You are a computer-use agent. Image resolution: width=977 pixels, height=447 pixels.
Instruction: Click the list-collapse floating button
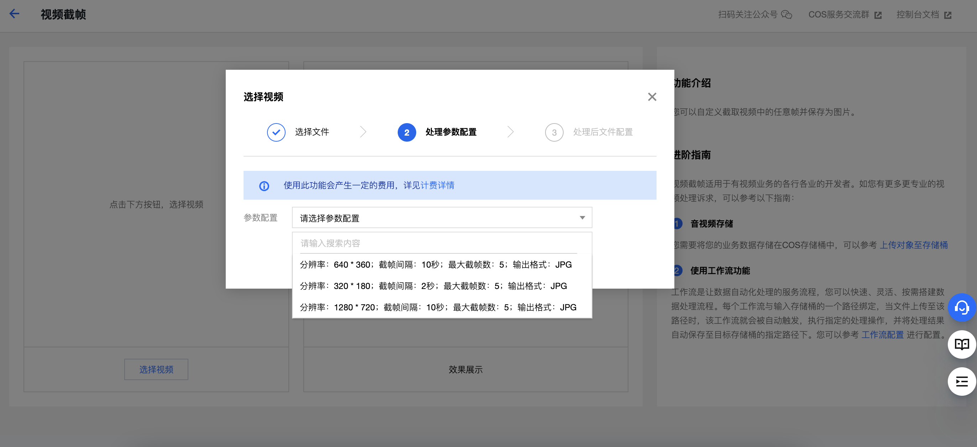click(x=961, y=382)
